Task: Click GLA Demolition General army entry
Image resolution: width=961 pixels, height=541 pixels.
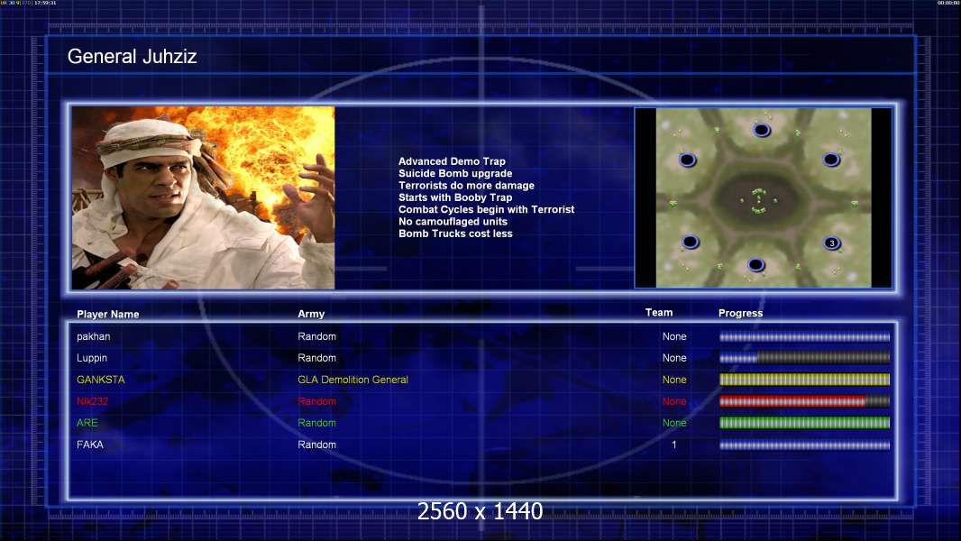Action: point(352,380)
